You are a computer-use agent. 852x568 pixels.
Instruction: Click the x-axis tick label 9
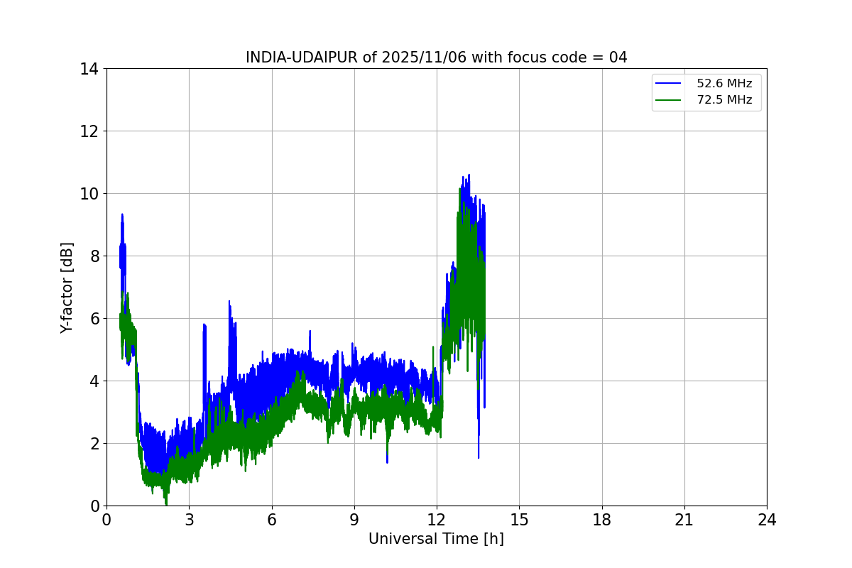[354, 520]
